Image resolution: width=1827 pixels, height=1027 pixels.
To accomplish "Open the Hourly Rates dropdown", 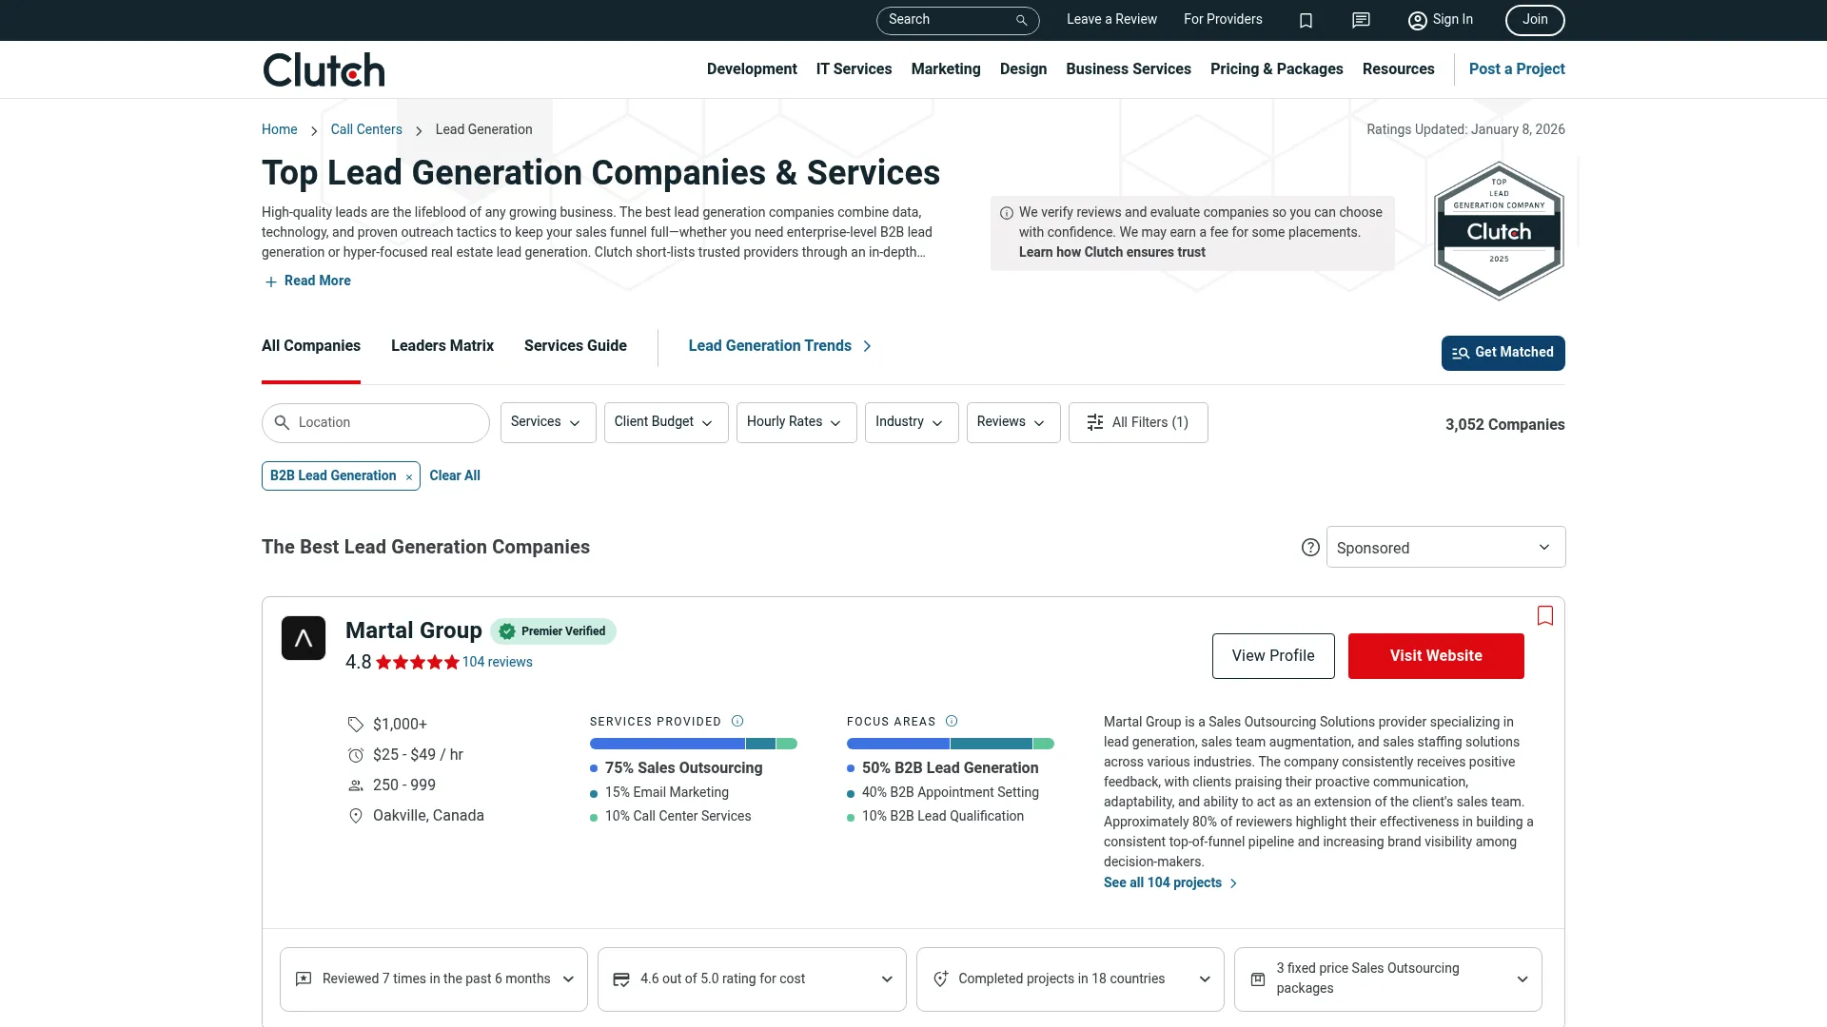I will (x=796, y=422).
